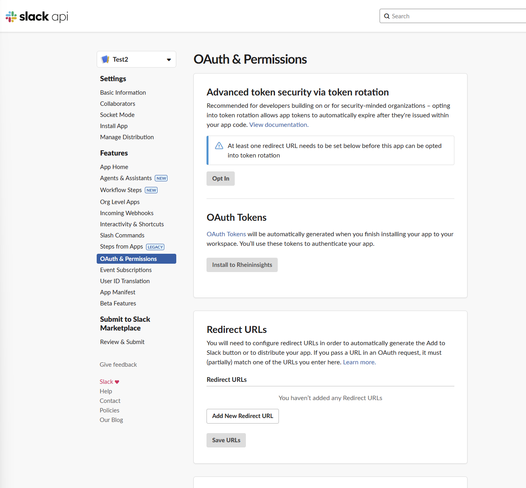Open Basic Information settings
The image size is (526, 488).
(123, 93)
